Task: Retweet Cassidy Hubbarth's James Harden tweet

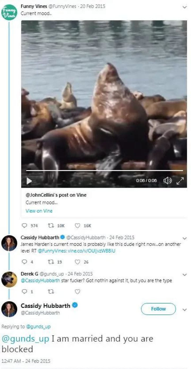Action: point(50,262)
